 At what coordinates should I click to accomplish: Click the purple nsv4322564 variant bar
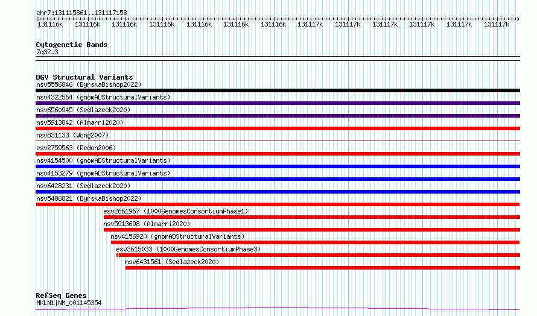point(278,103)
